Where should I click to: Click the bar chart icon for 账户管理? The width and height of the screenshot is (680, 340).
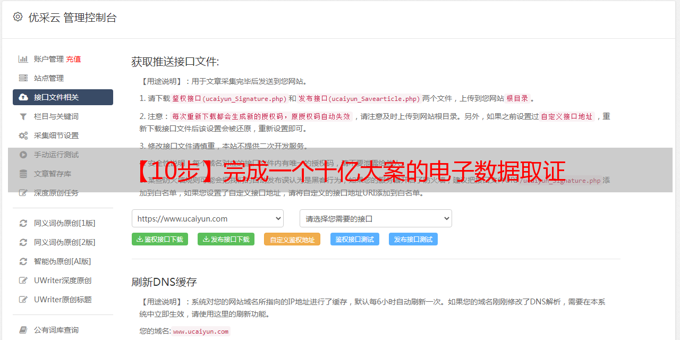pyautogui.click(x=23, y=59)
